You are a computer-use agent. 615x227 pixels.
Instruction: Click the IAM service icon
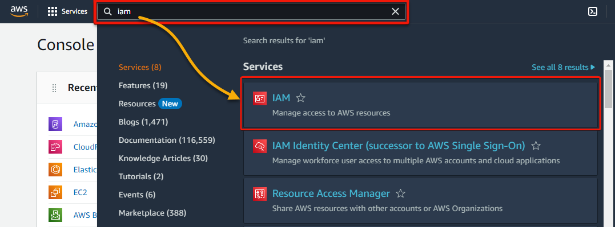(260, 98)
